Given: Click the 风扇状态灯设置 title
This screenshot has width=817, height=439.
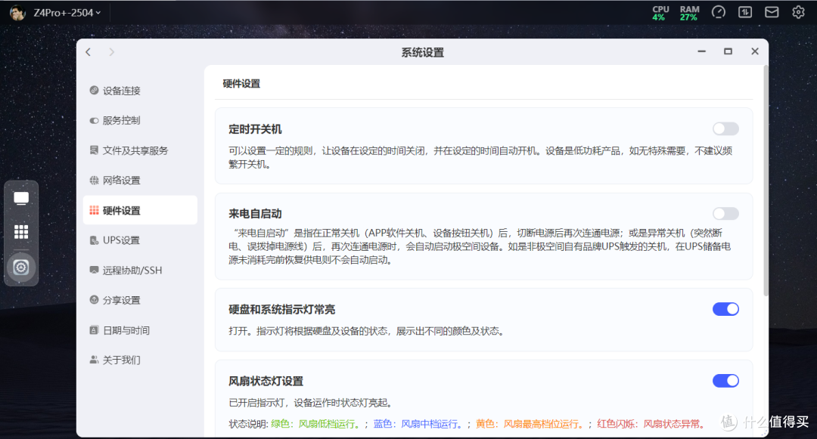Looking at the screenshot, I should pos(266,382).
